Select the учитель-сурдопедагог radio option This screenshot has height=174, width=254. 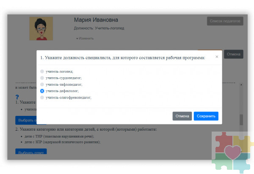pyautogui.click(x=42, y=78)
